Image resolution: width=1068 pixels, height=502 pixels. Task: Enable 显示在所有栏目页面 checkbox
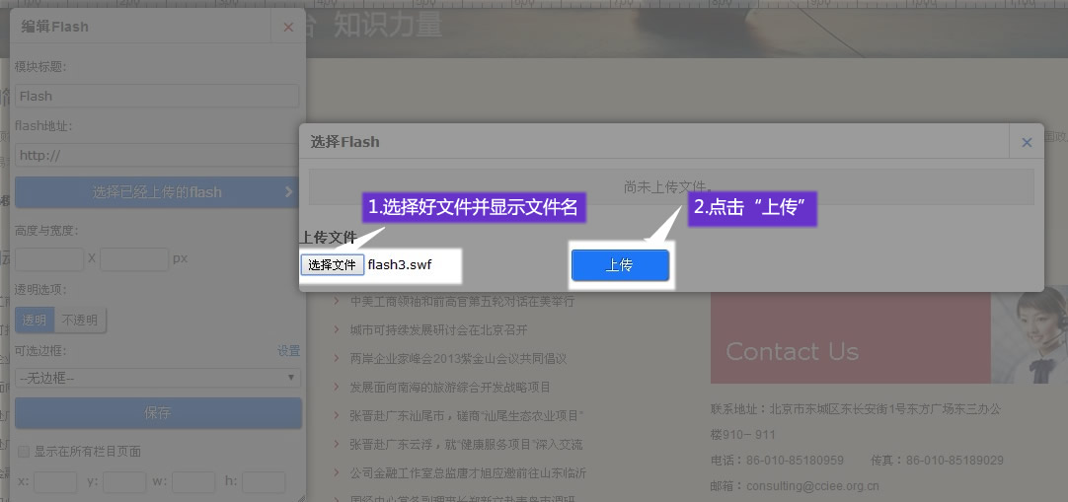[x=24, y=452]
